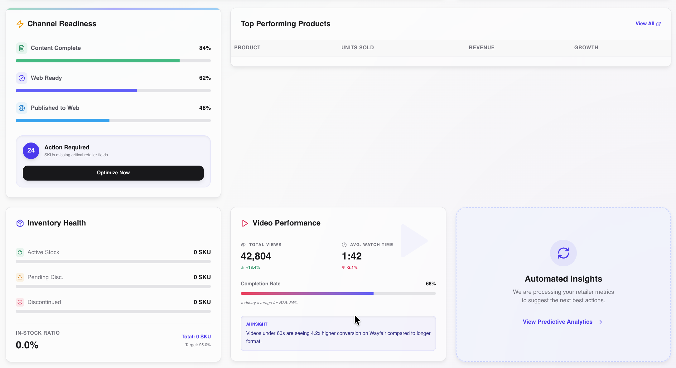Screen dimensions: 676x368
Task: Click the Video Performance play icon
Action: coord(245,223)
